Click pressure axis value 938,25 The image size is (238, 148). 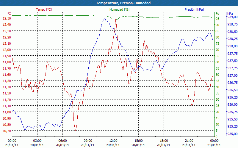click(x=232, y=39)
